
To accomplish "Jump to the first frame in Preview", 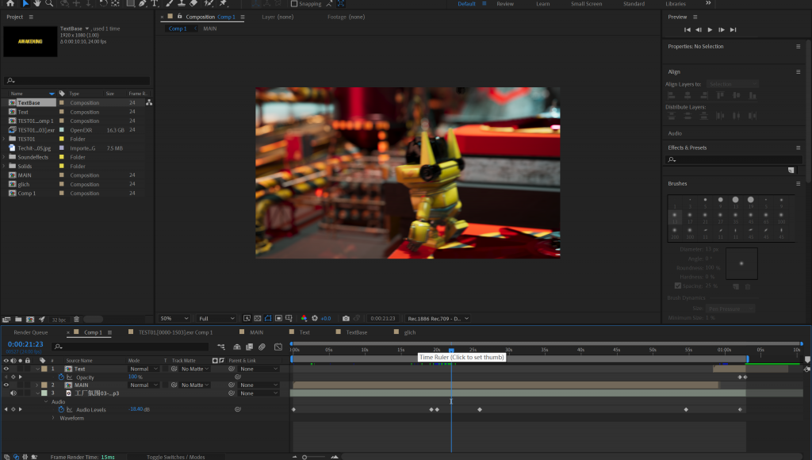I will point(688,29).
